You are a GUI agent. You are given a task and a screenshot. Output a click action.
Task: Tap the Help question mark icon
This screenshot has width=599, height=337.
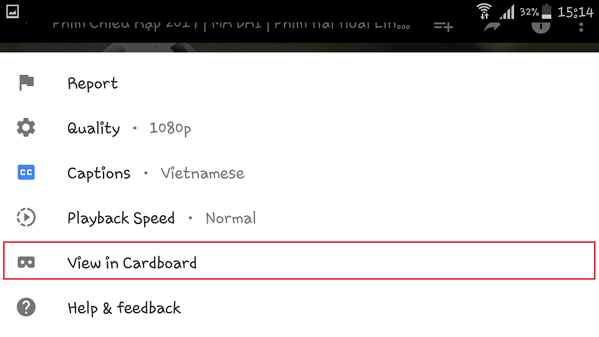coord(26,307)
